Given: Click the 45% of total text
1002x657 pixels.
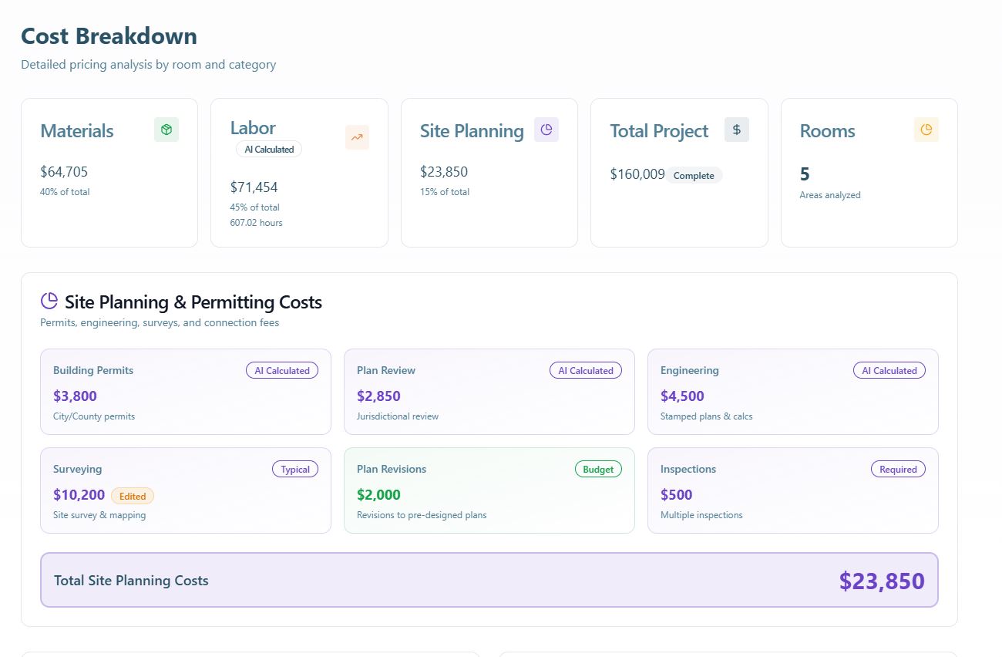Looking at the screenshot, I should coord(254,207).
